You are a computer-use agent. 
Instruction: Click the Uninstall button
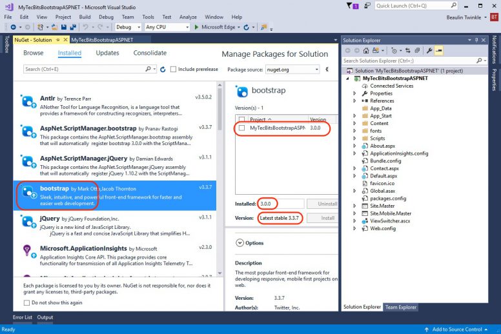(x=322, y=204)
